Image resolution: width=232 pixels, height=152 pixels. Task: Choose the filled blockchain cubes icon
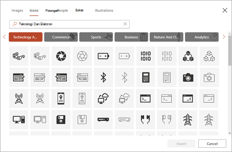point(188,56)
